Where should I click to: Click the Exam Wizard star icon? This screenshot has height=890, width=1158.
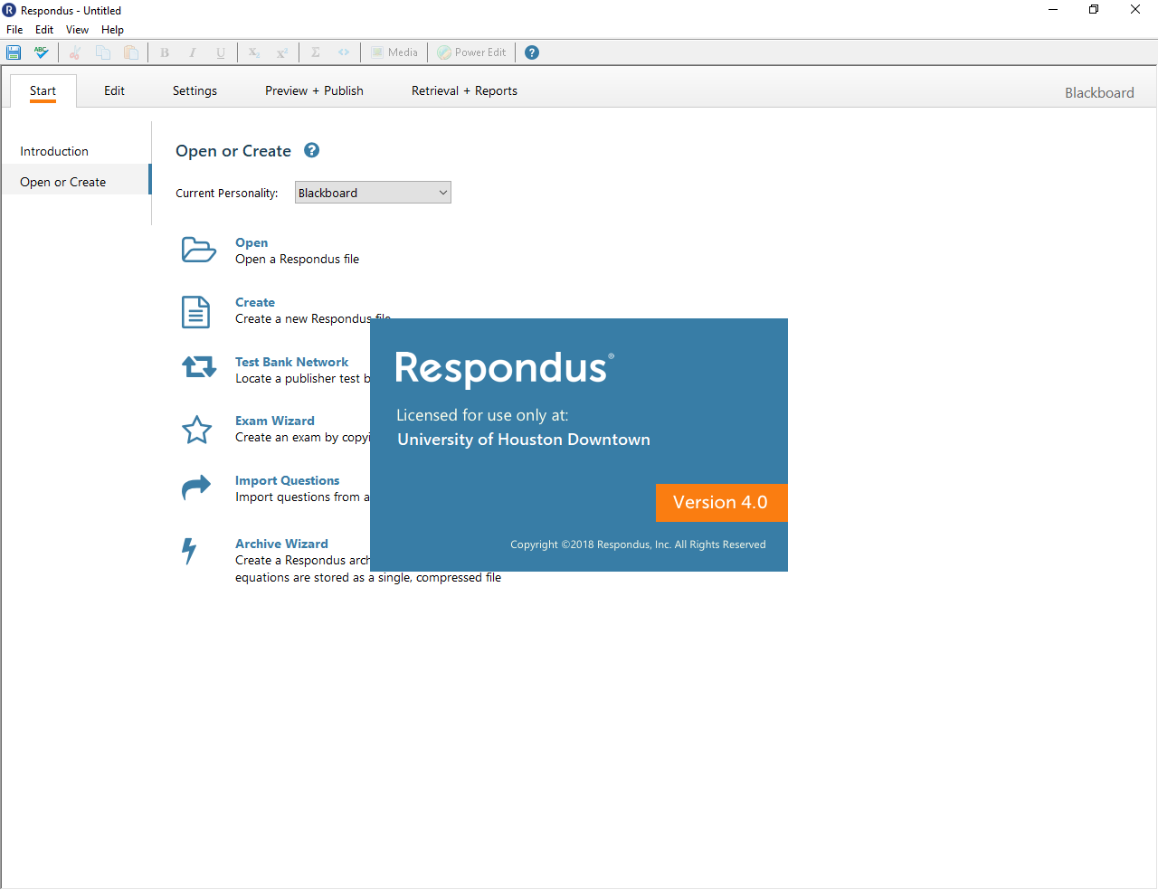tap(197, 430)
